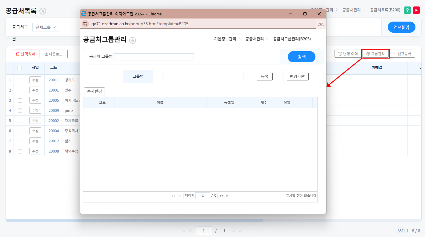
Task: Click 기본정보관리 breadcrumb in the popup
Action: point(225,39)
